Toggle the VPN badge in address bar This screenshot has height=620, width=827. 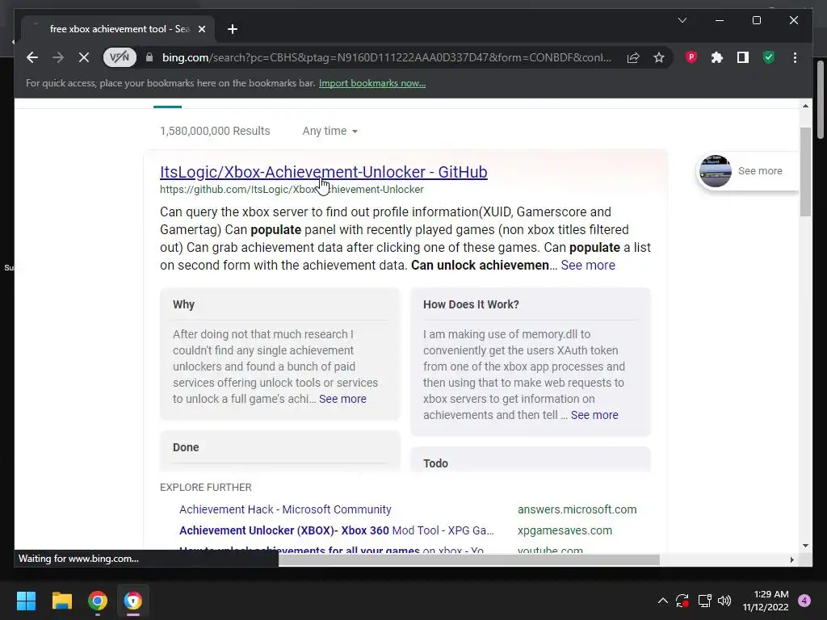pos(120,57)
